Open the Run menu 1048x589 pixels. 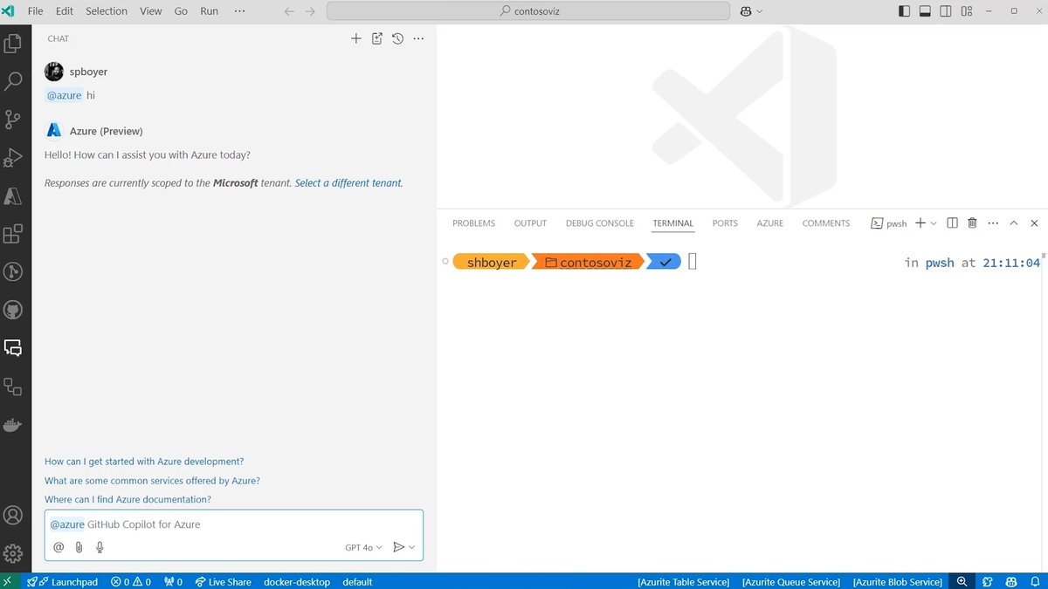coord(209,11)
